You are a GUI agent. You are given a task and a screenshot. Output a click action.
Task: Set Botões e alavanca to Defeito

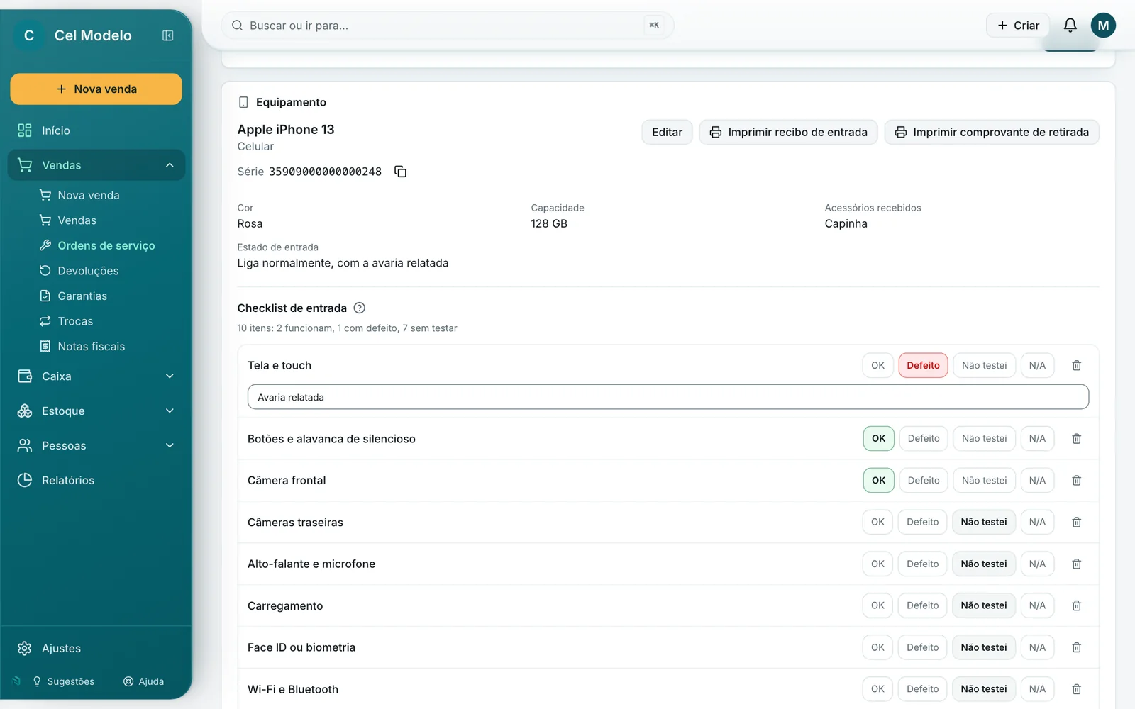pos(923,439)
